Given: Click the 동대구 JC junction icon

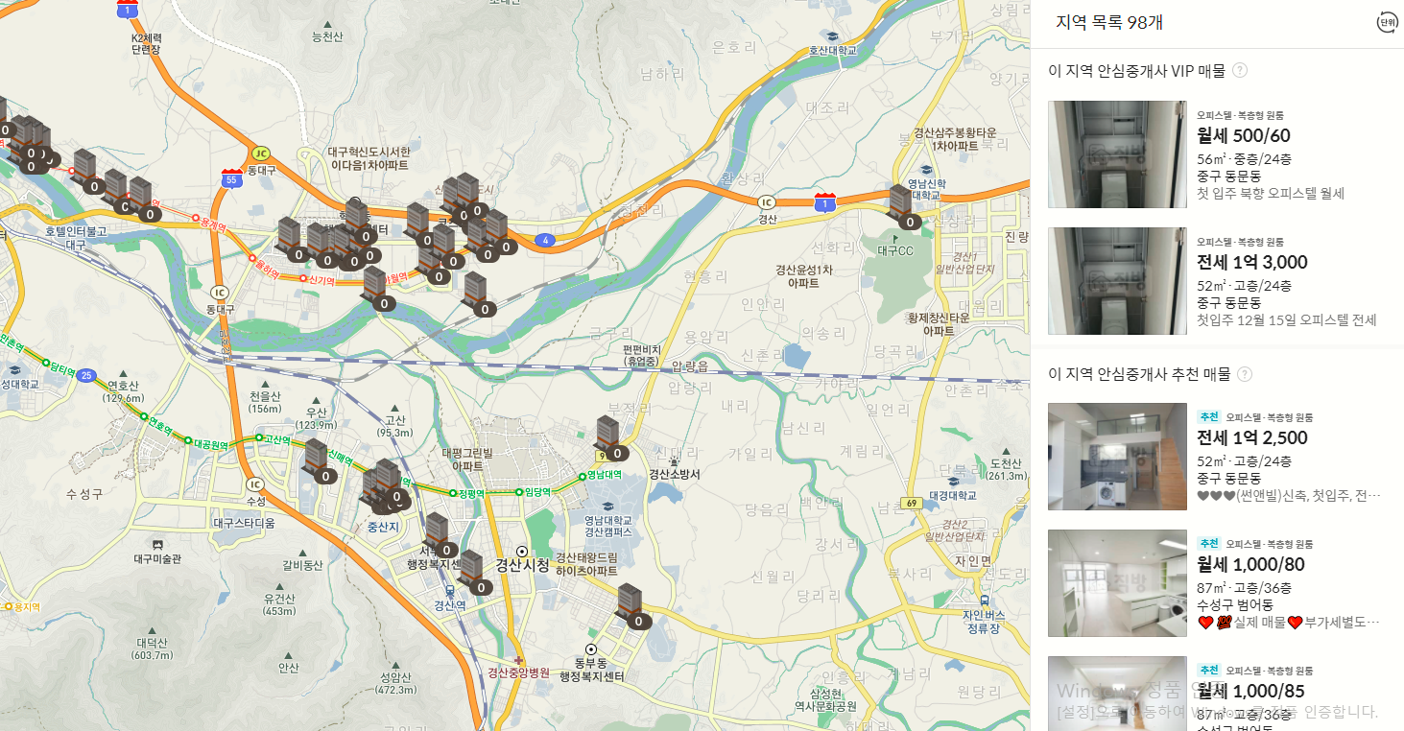Looking at the screenshot, I should pyautogui.click(x=261, y=153).
